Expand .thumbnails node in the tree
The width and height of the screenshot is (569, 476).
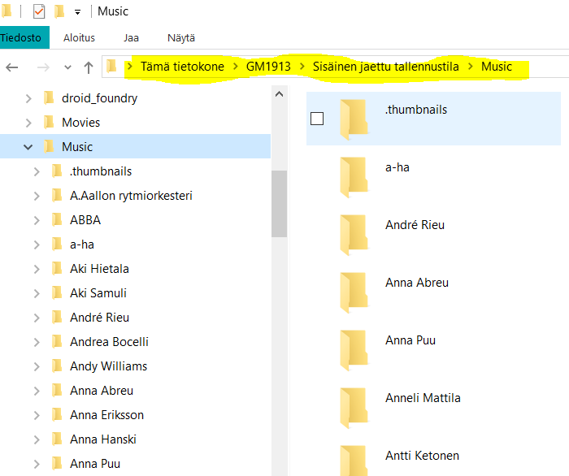(x=37, y=171)
